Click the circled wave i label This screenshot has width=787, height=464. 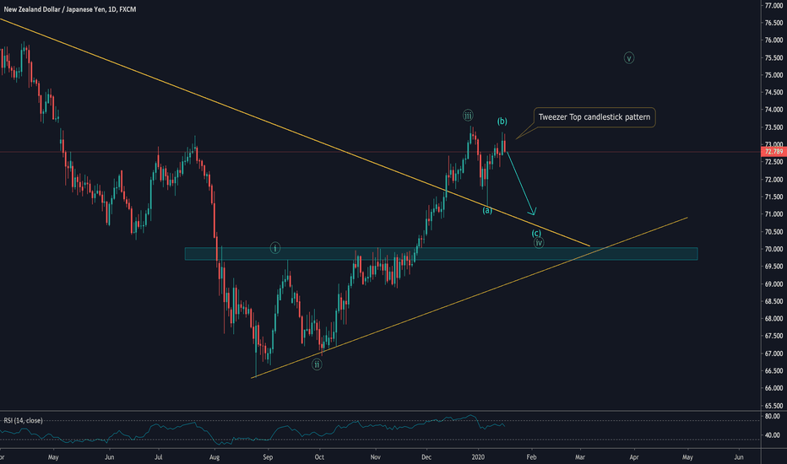point(275,248)
